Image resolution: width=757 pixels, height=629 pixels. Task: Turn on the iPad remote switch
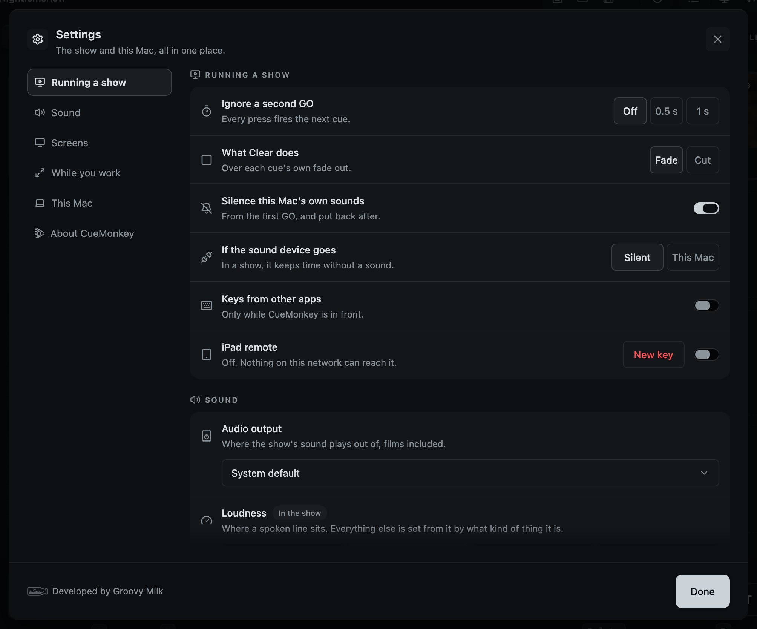706,354
